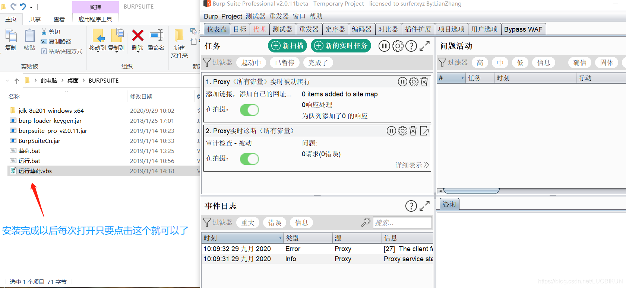Toggle capture switch for Proxy passive crawl
The width and height of the screenshot is (626, 288).
tap(249, 110)
